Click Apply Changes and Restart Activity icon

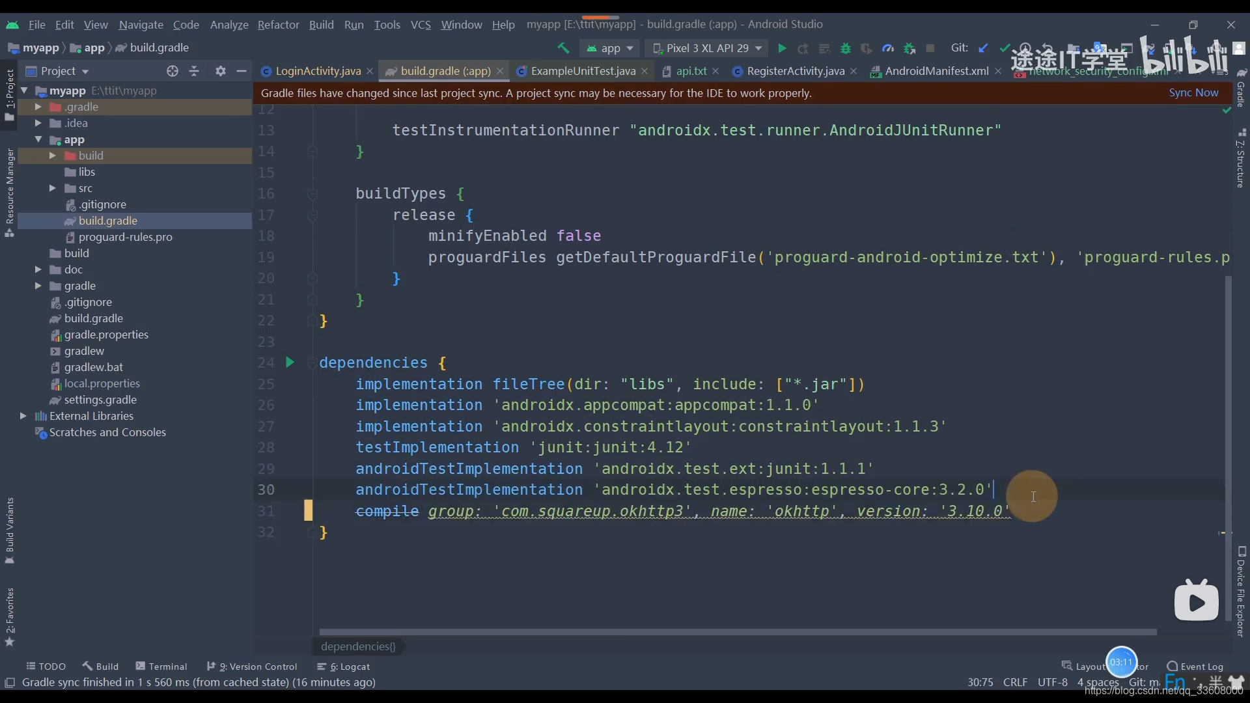coord(803,48)
